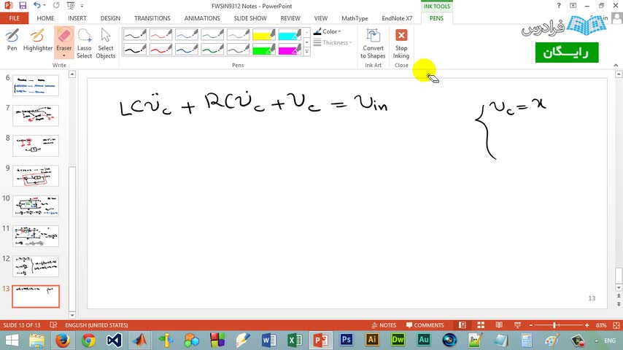623x350 pixels.
Task: Click Stop Inking button
Action: pyautogui.click(x=401, y=43)
